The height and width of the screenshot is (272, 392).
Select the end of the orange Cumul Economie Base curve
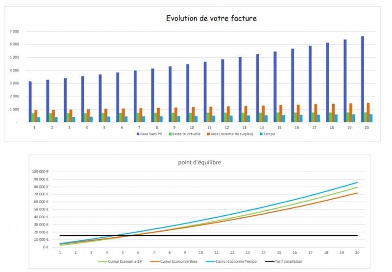tap(357, 193)
